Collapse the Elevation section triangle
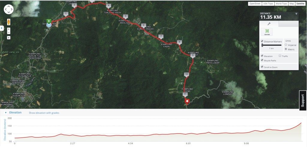307x147 pixels. (x=6, y=112)
